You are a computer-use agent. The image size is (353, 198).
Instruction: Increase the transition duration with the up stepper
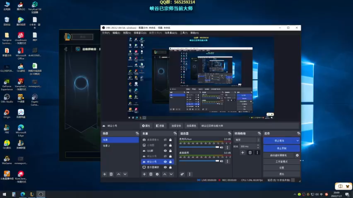point(258,145)
